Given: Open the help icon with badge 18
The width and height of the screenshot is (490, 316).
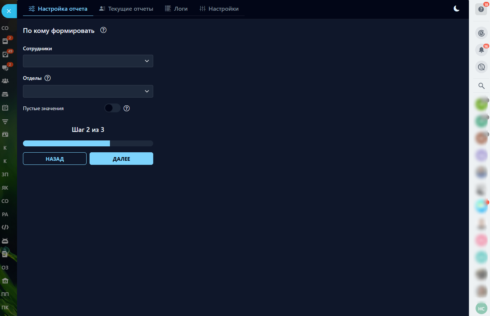Looking at the screenshot, I should [481, 9].
